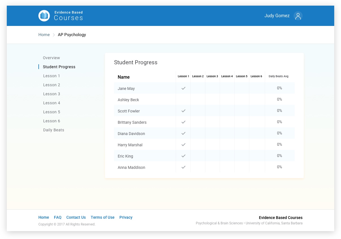This screenshot has height=239, width=341.
Task: Click the Courses header title text
Action: (x=69, y=18)
